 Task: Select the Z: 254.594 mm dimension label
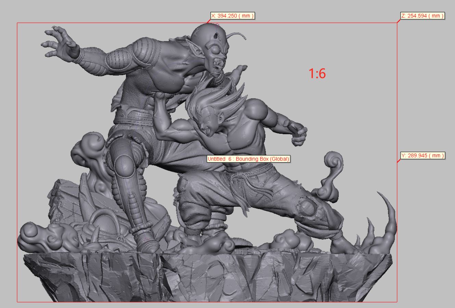point(422,16)
